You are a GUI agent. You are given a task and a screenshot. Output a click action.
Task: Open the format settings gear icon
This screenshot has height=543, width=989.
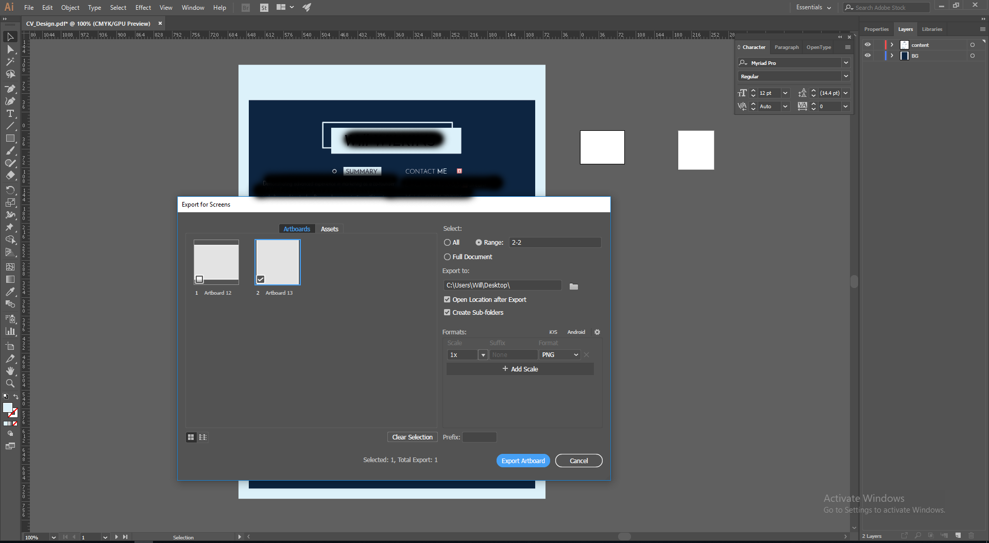point(597,332)
